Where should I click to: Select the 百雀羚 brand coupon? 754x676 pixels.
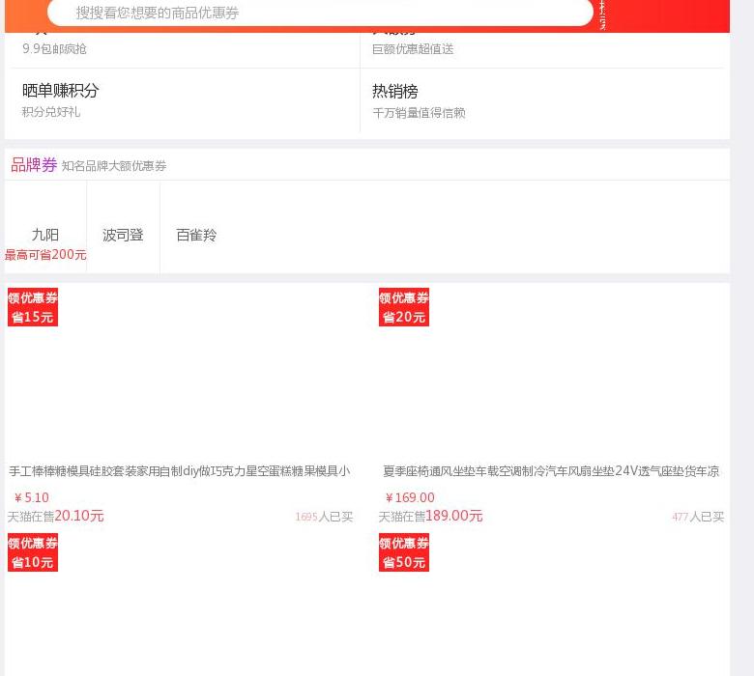(x=196, y=235)
